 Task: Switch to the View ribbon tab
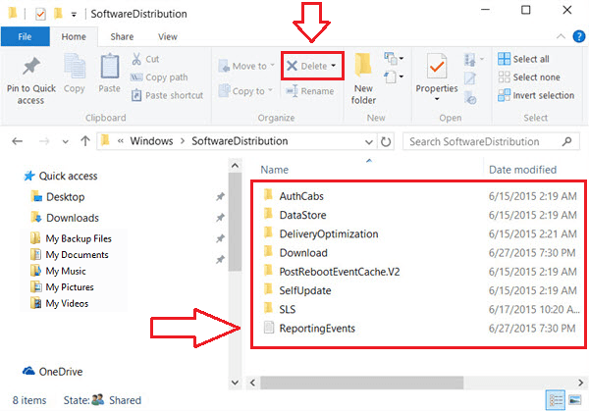168,36
